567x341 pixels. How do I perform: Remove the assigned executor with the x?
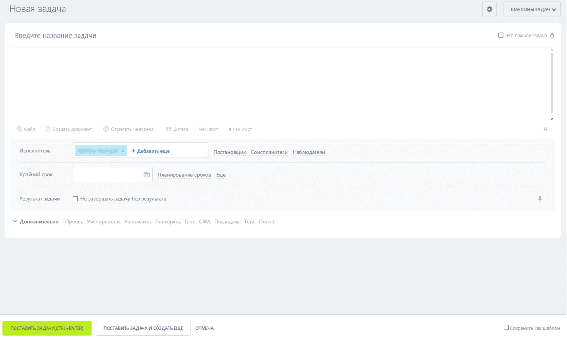tap(123, 151)
